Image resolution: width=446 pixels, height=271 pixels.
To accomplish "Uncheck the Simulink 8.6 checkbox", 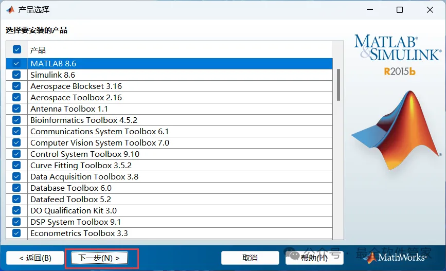I will [16, 75].
